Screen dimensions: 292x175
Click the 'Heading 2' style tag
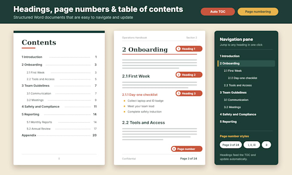pyautogui.click(x=189, y=75)
